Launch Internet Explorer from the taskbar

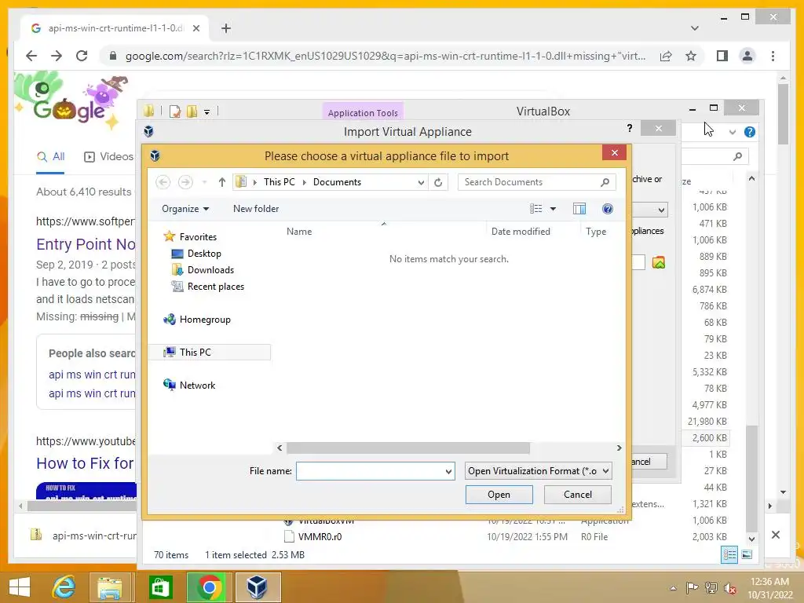(x=64, y=587)
